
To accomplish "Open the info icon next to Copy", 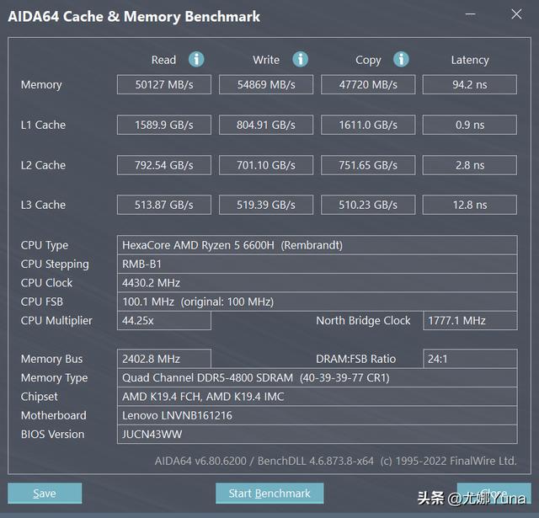I will coord(402,59).
